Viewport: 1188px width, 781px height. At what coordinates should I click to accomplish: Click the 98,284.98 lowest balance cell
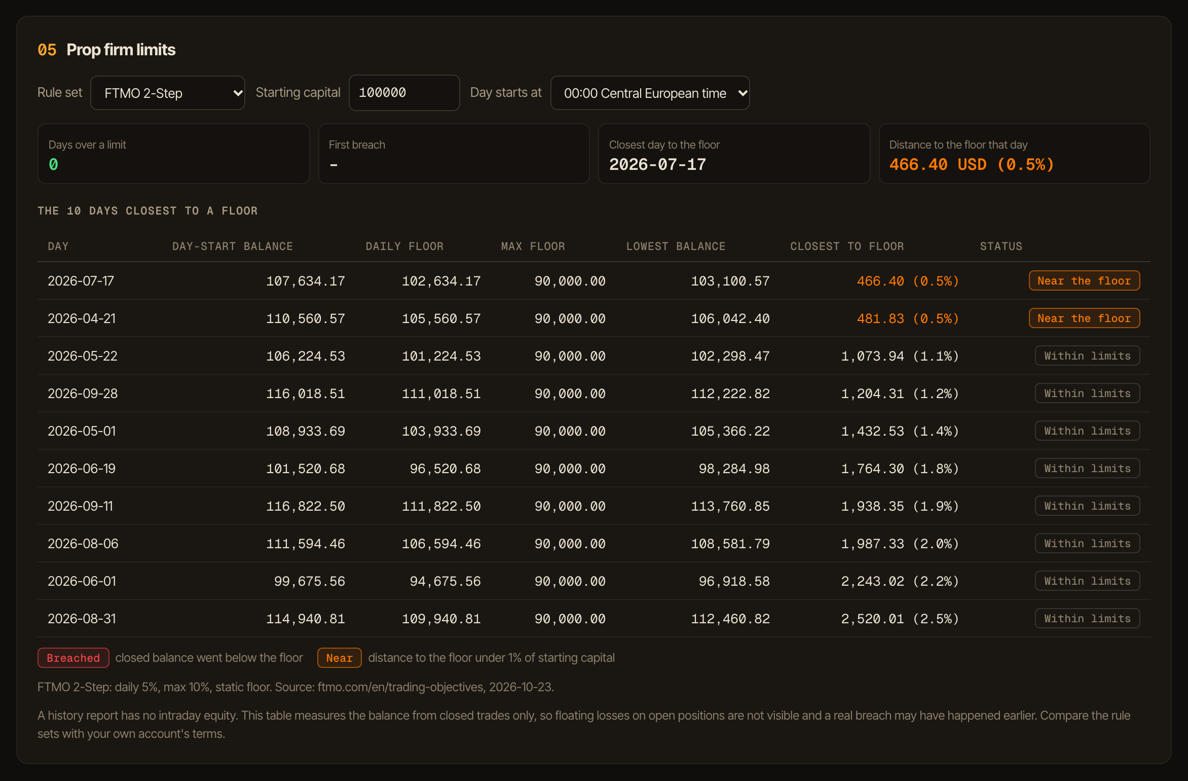click(734, 469)
